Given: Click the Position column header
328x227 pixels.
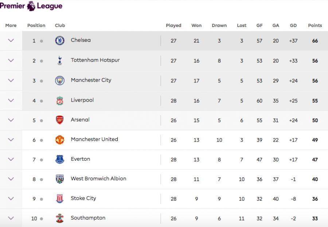Looking at the screenshot, I should point(36,26).
